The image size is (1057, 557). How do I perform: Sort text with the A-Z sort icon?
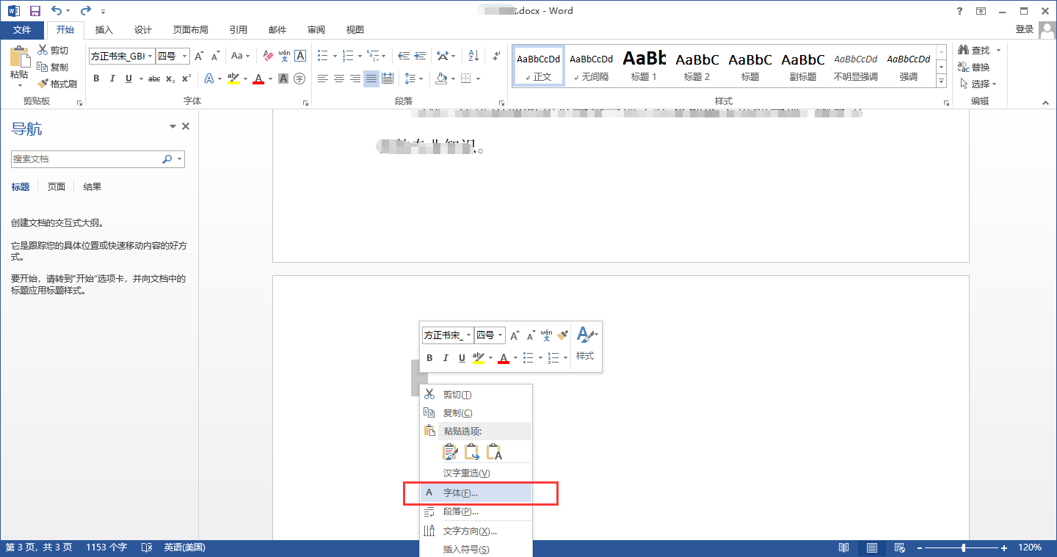(473, 56)
